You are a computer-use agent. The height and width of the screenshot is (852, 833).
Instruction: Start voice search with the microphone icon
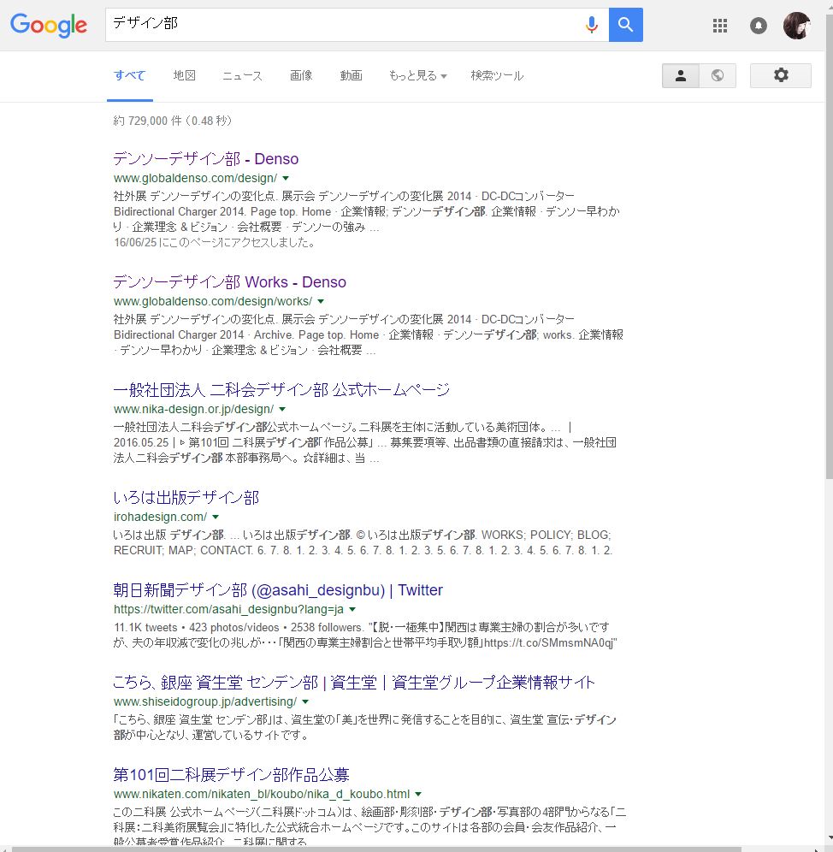pyautogui.click(x=592, y=25)
